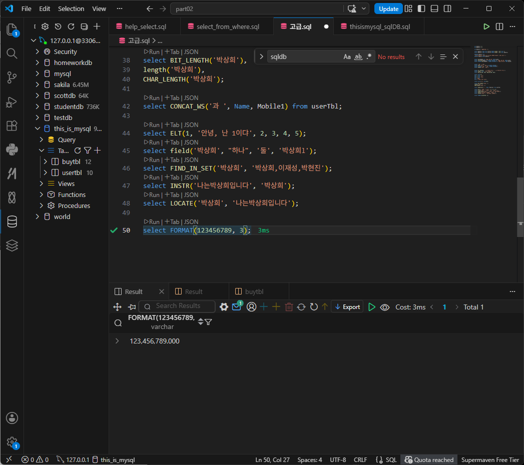Toggle the bottom panel layout button
Screen dimensions: 524x465
434,8
